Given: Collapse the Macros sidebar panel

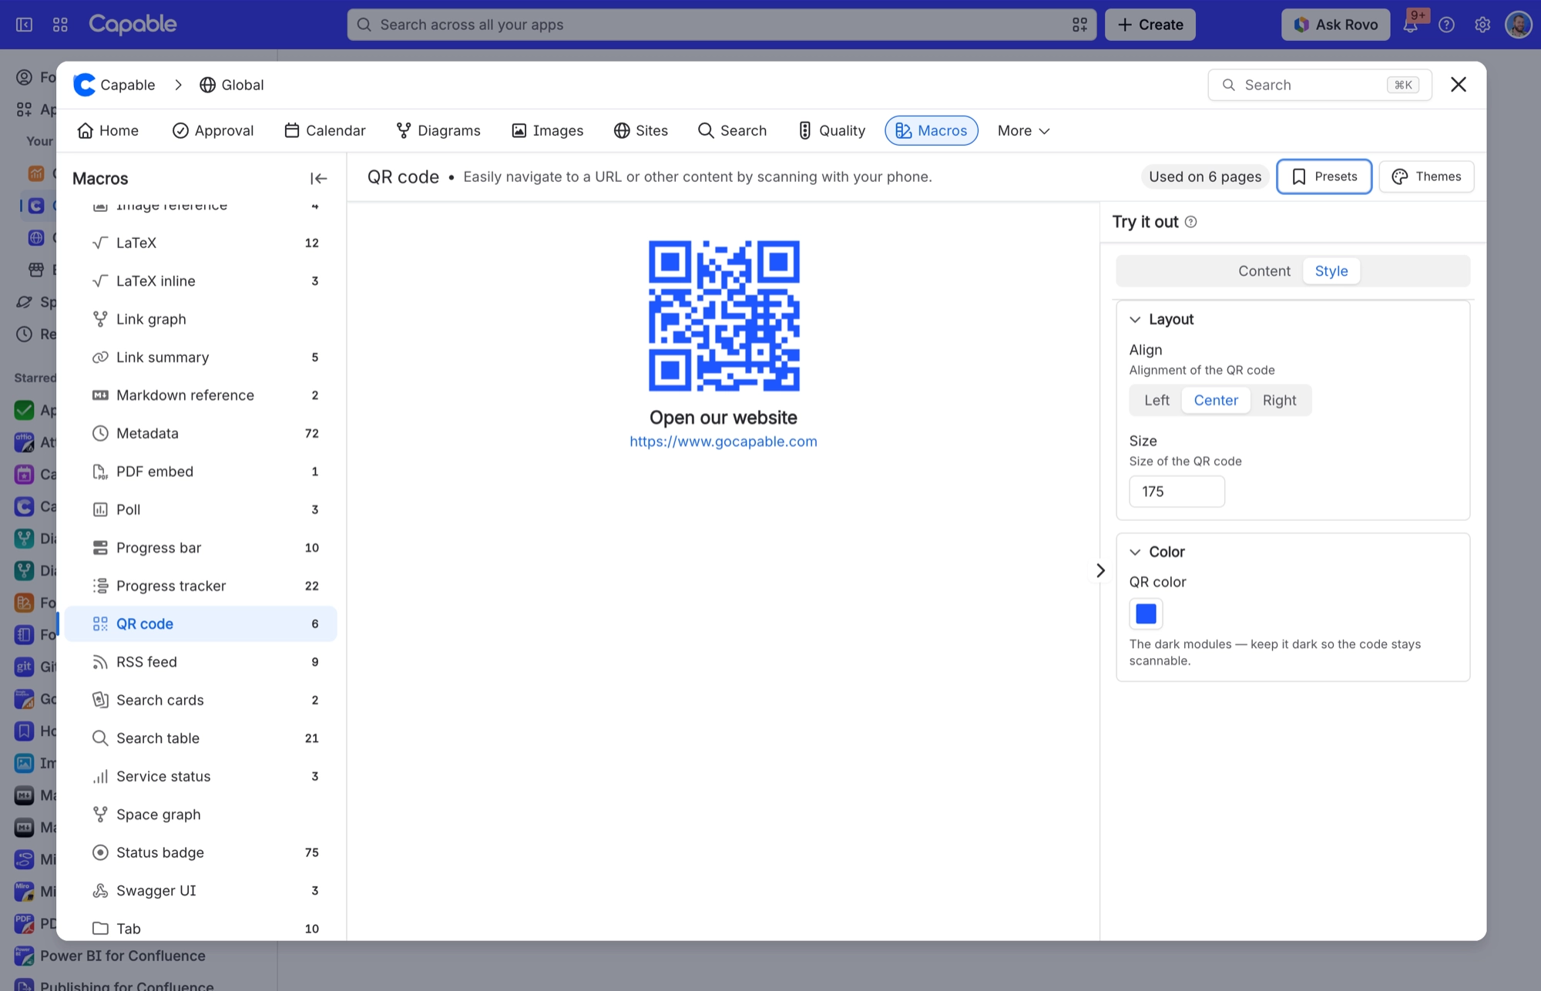Looking at the screenshot, I should [x=318, y=178].
